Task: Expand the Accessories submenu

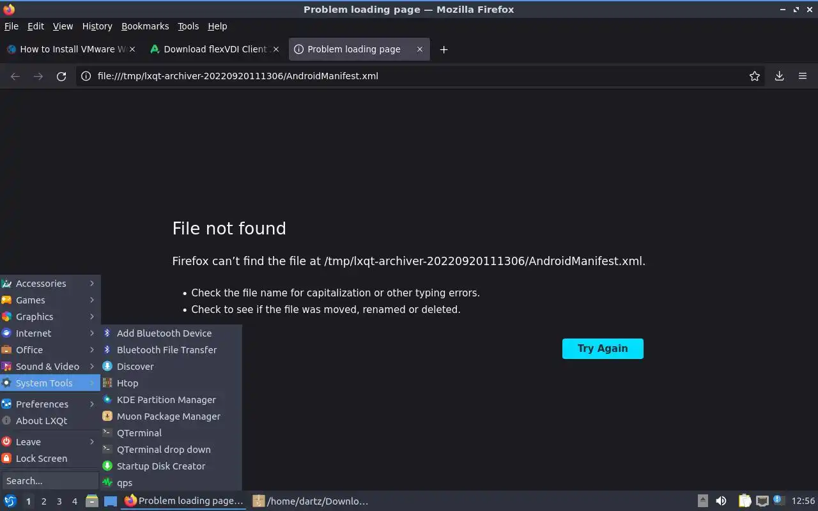Action: click(x=50, y=284)
